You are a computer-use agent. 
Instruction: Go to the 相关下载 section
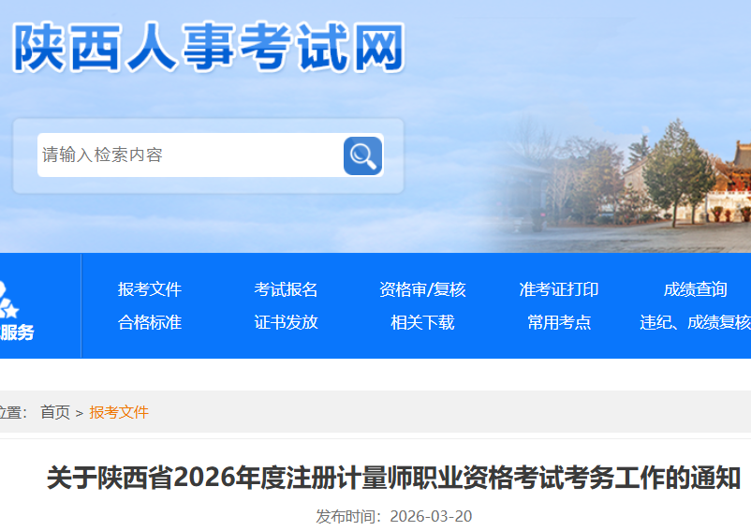coord(422,322)
